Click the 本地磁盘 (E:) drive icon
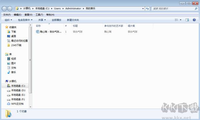 pyautogui.click(x=9, y=95)
